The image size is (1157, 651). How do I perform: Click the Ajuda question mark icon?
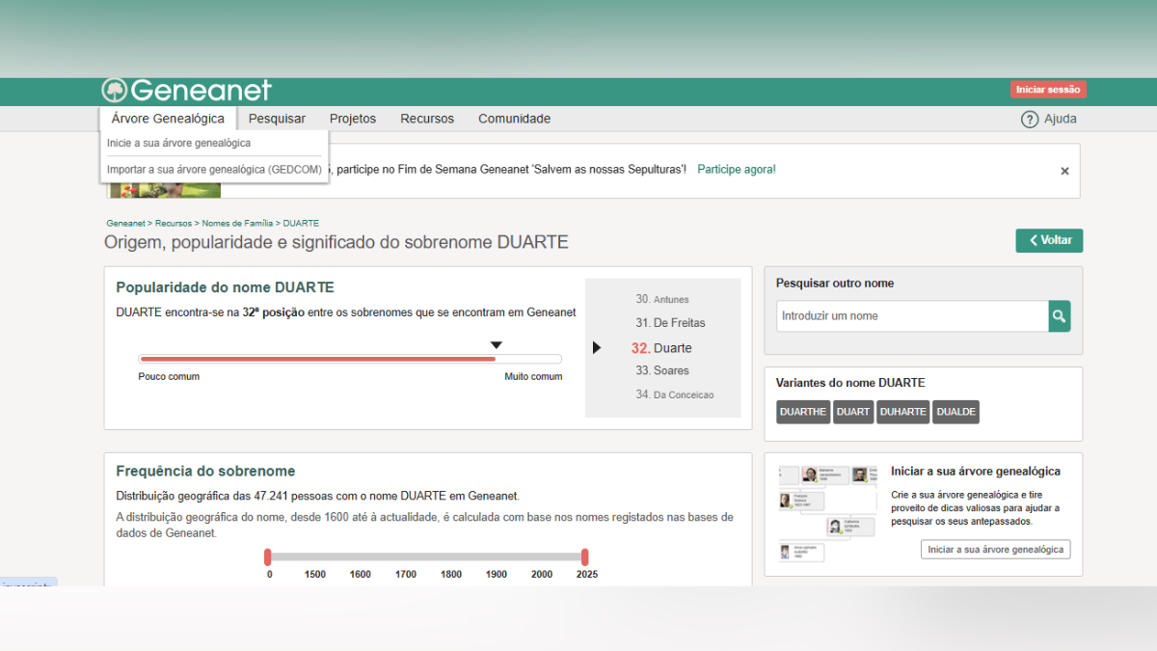(x=1030, y=120)
